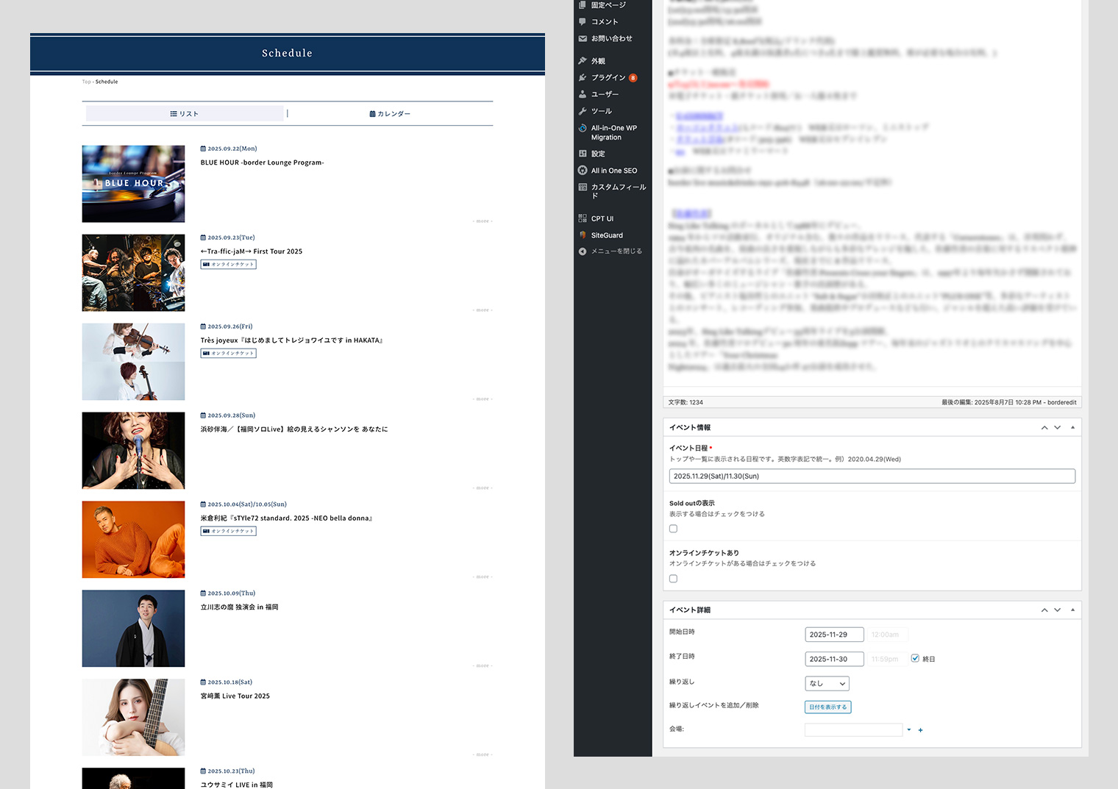Click the All in One SEO gear icon
This screenshot has height=789, width=1118.
click(583, 171)
